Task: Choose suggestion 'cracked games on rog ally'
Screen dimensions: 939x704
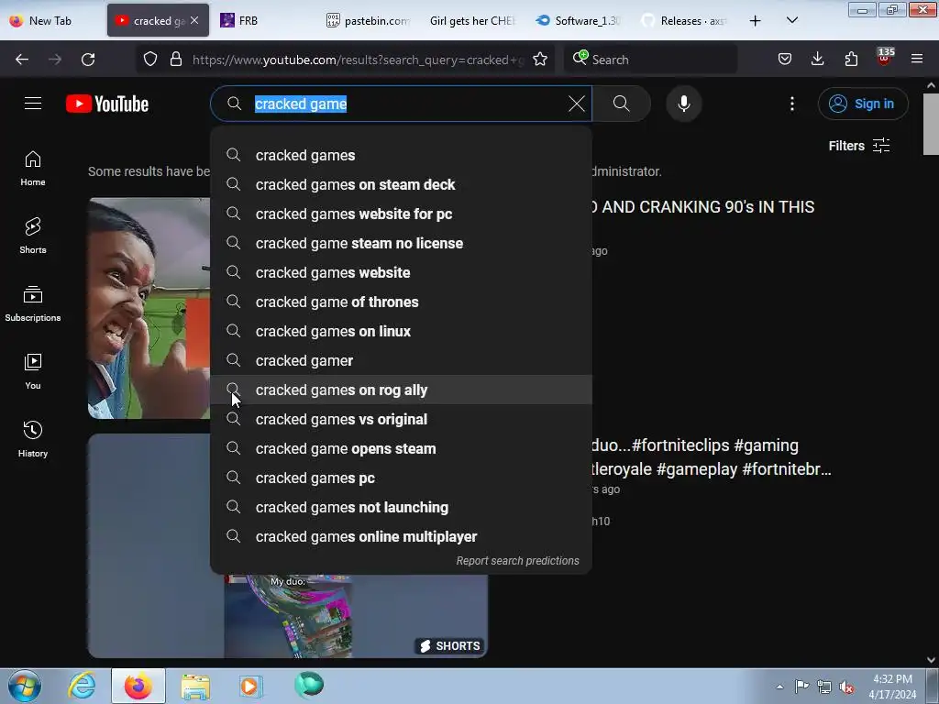Action: pos(402,390)
